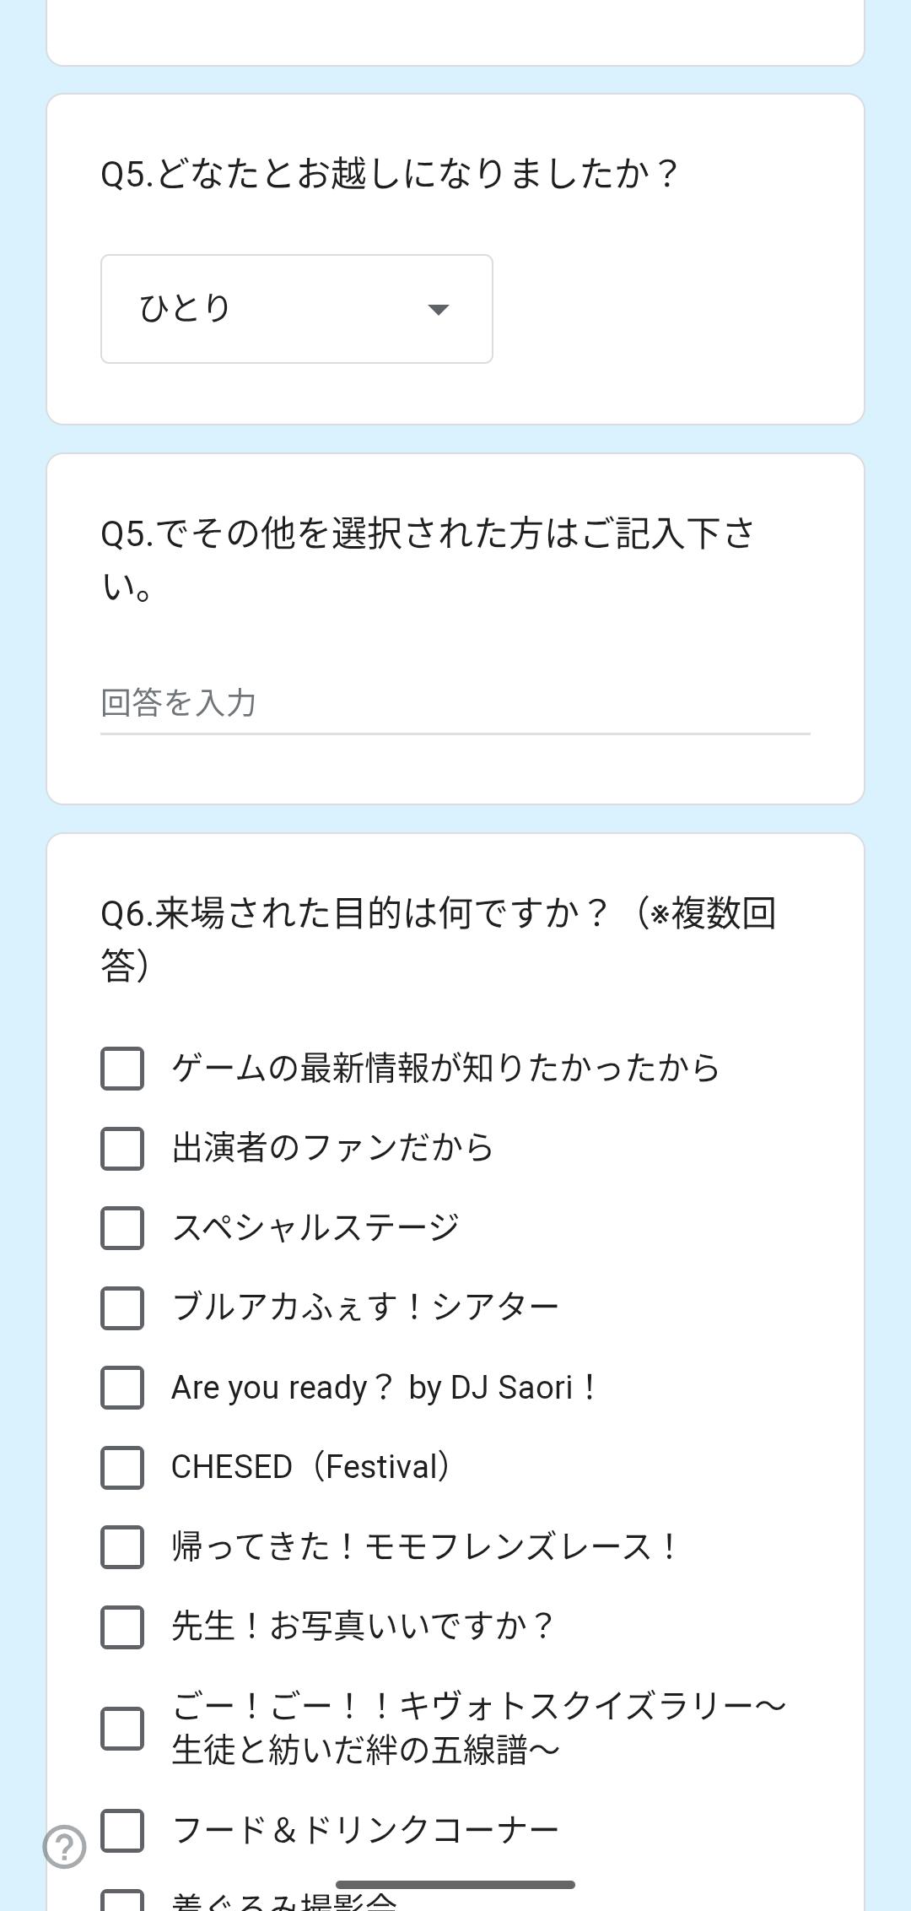Click the スペシャルステージ label text

pyautogui.click(x=315, y=1228)
